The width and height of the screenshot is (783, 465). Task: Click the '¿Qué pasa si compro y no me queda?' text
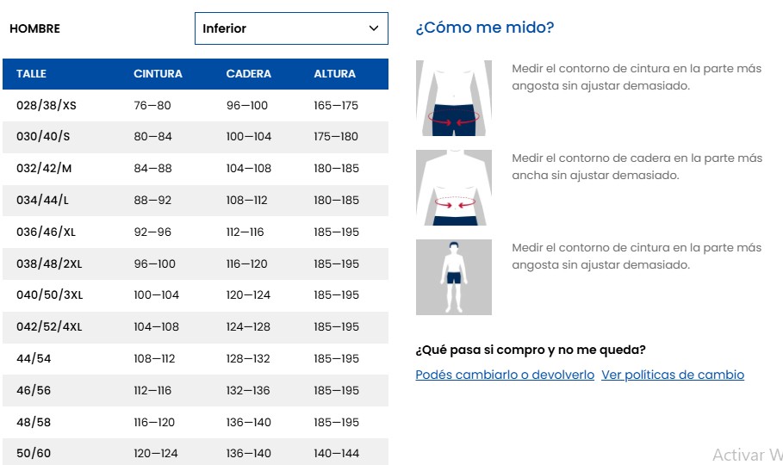click(531, 350)
